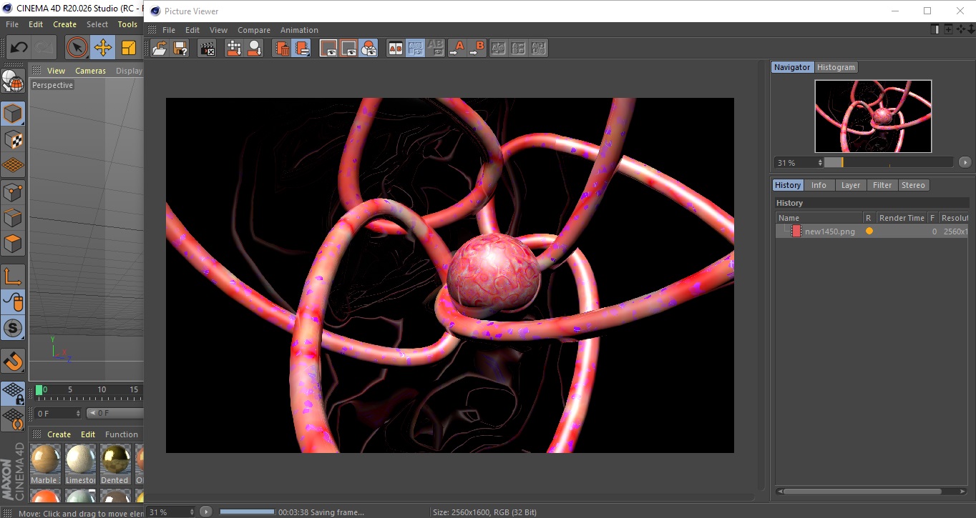Click the Snap magnet icon
976x518 pixels.
(13, 361)
